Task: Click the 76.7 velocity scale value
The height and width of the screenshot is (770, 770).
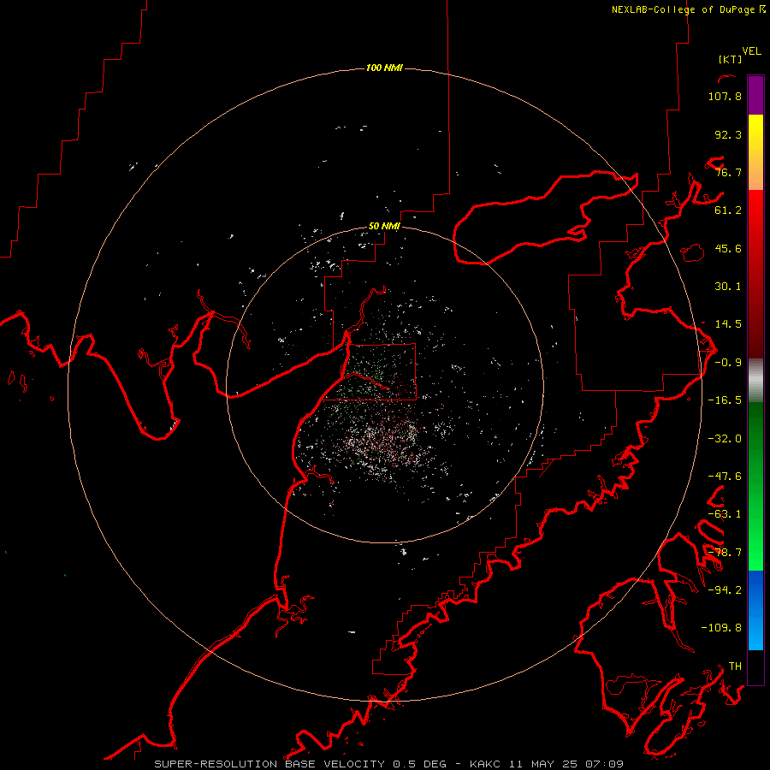Action: coord(728,172)
